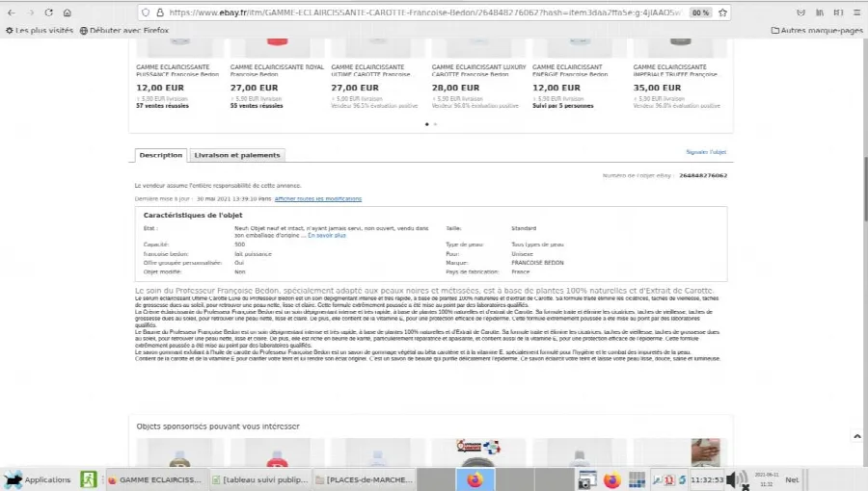Go back to the previous page

coord(11,13)
